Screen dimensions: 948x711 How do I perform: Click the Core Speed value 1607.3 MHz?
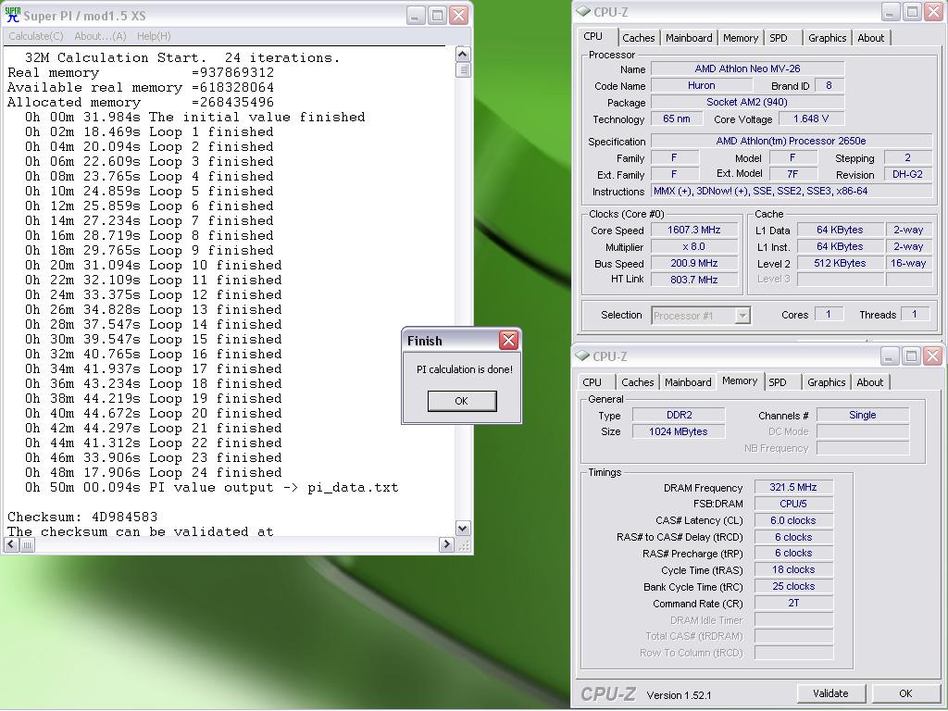(694, 230)
